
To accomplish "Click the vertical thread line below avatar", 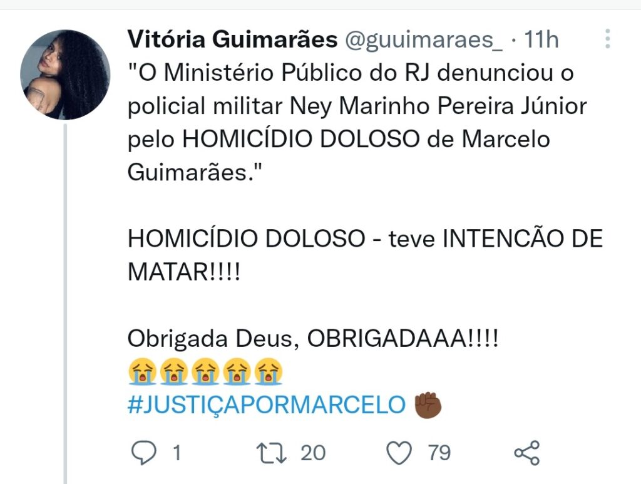I will coord(65,304).
